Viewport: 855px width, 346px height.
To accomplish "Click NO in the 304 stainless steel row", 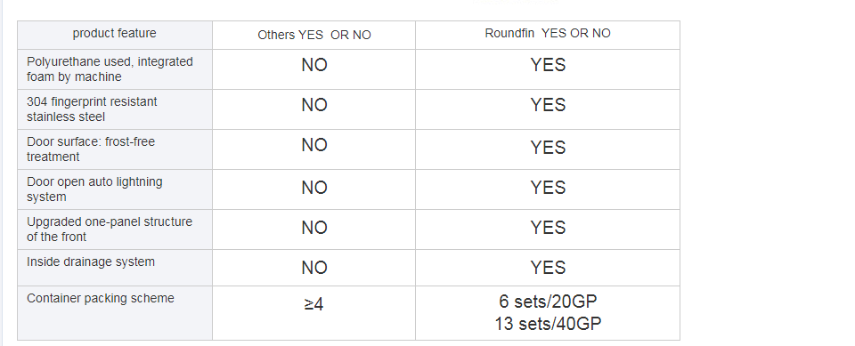I will coord(314,105).
